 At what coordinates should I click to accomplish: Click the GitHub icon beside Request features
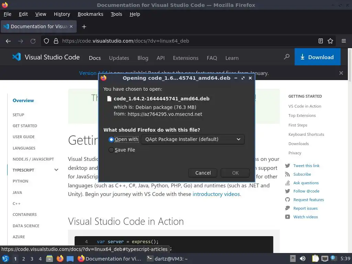(288, 200)
